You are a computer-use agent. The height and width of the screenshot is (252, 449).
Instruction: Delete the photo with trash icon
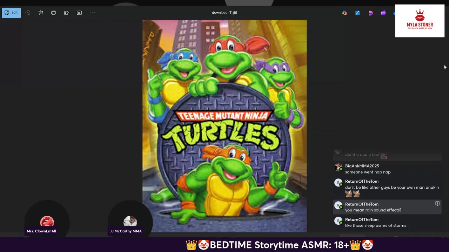(x=41, y=13)
